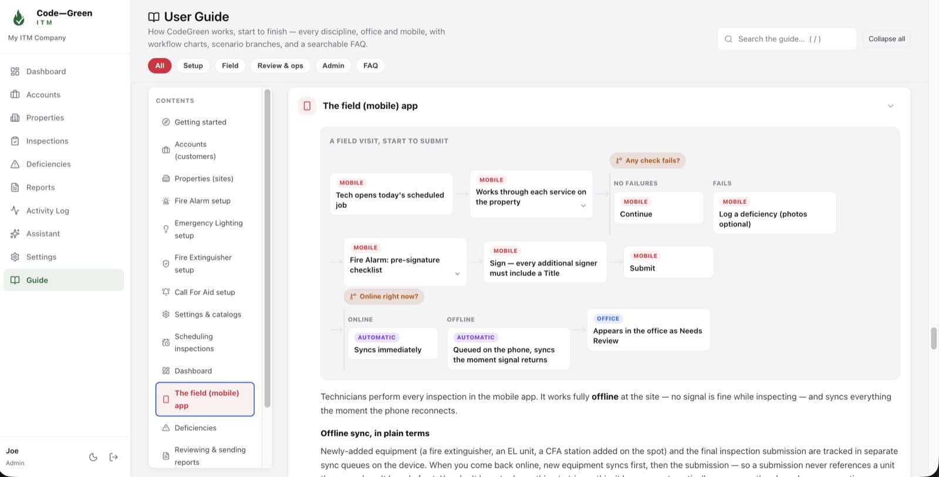This screenshot has width=939, height=477.
Task: Click the Log a deficiency step card
Action: pos(775,213)
